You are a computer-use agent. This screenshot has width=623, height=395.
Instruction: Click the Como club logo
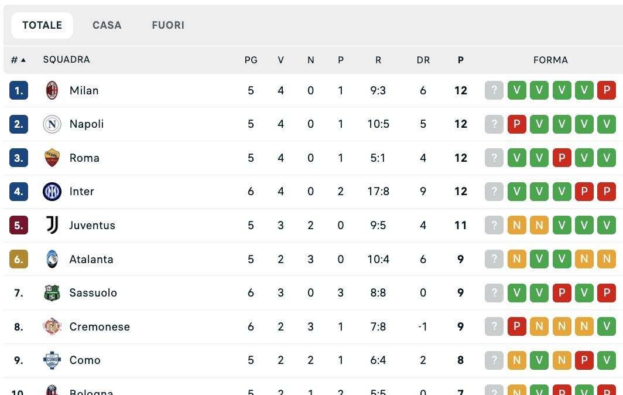coord(52,360)
